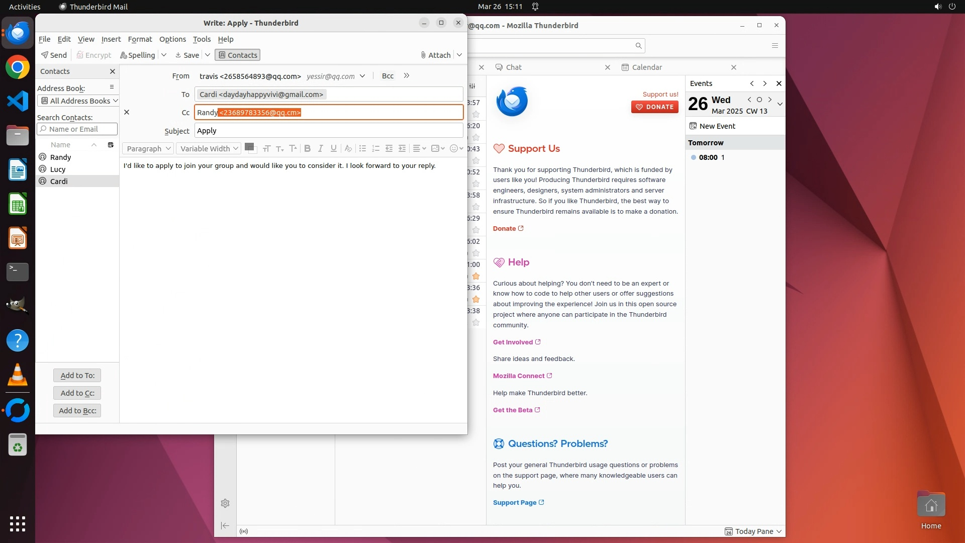This screenshot has height=543, width=965.
Task: Click the increase indent icon
Action: coord(402,148)
